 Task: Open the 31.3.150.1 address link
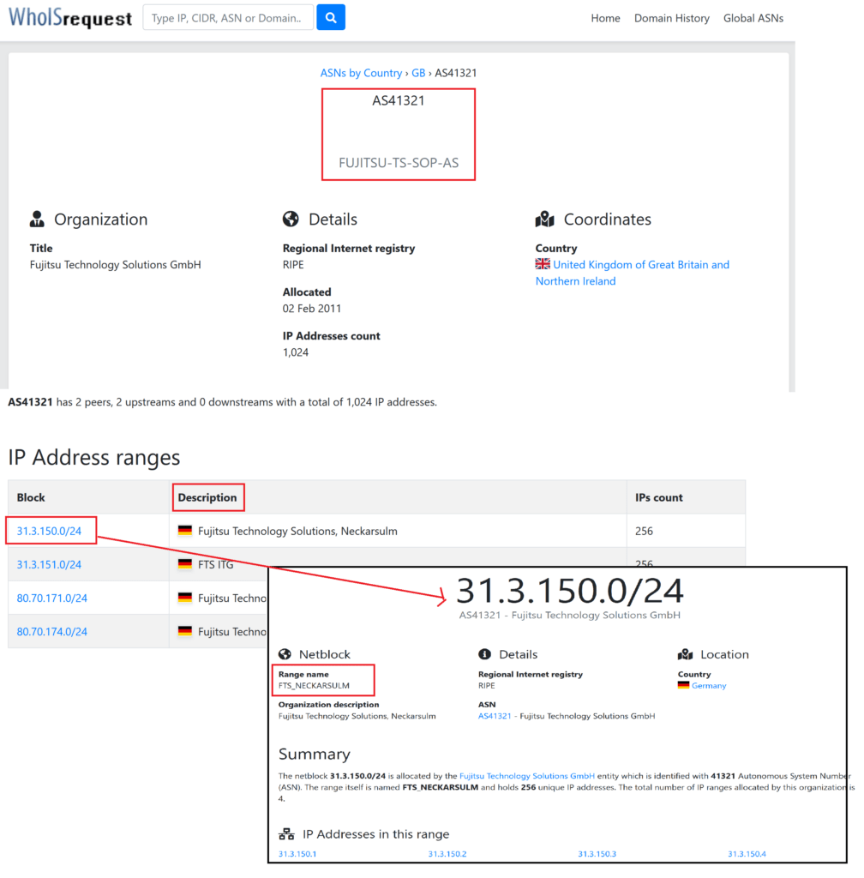(297, 854)
